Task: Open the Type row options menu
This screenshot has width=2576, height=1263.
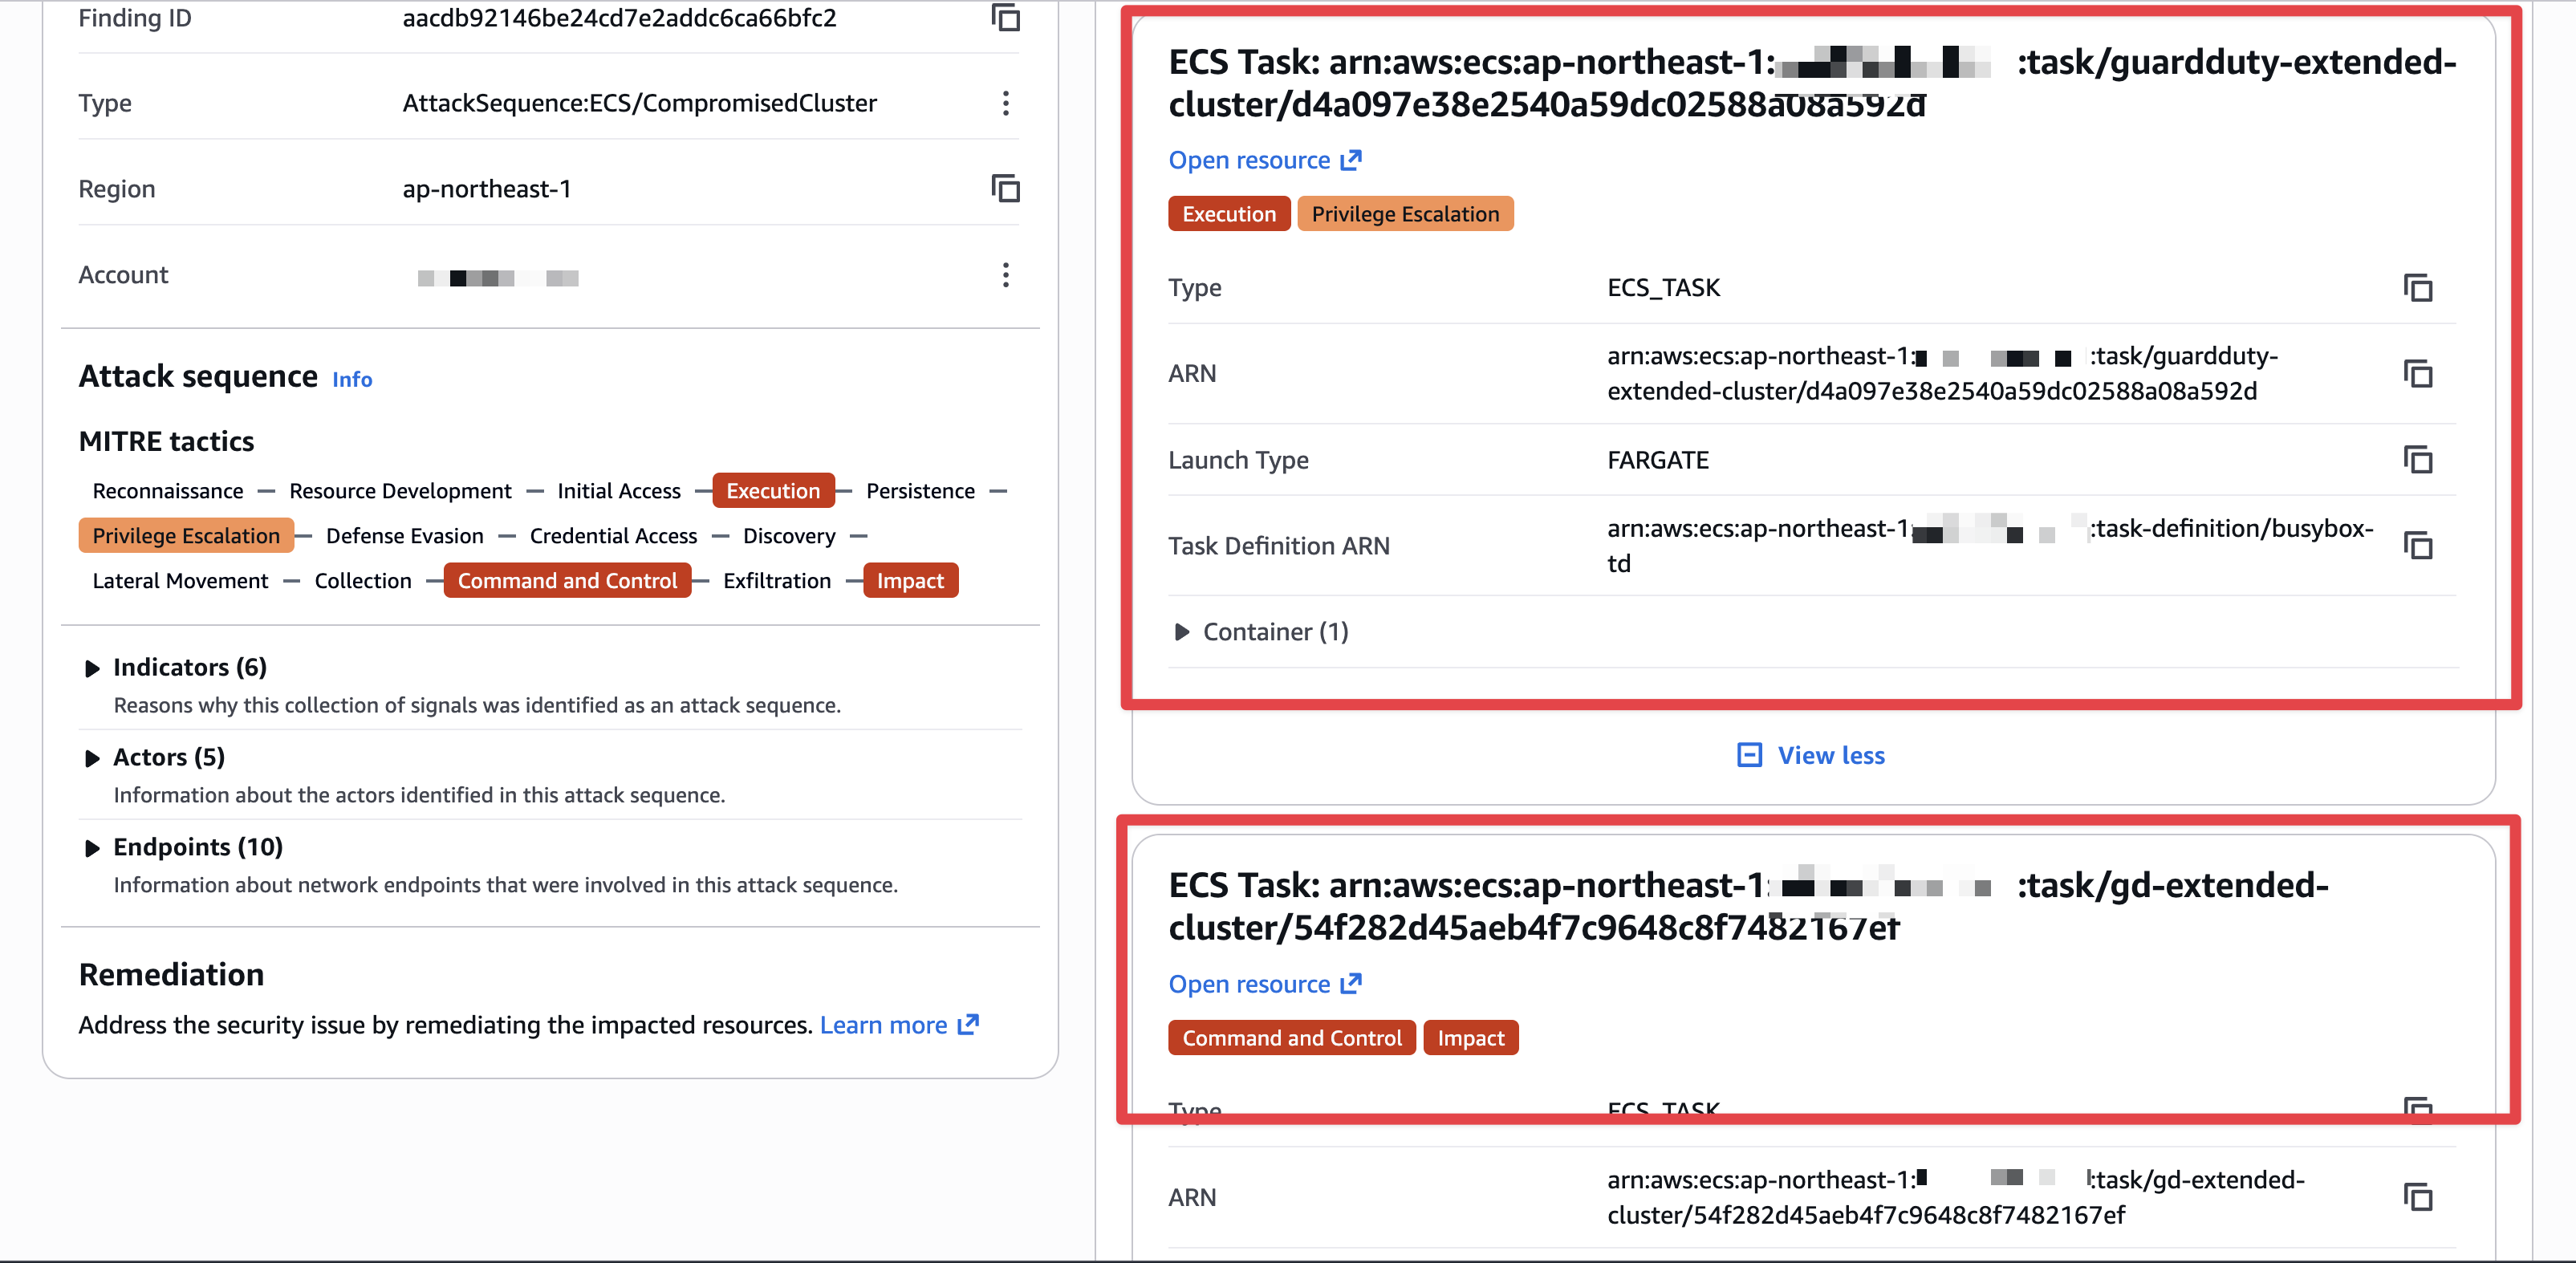Action: coord(1005,103)
